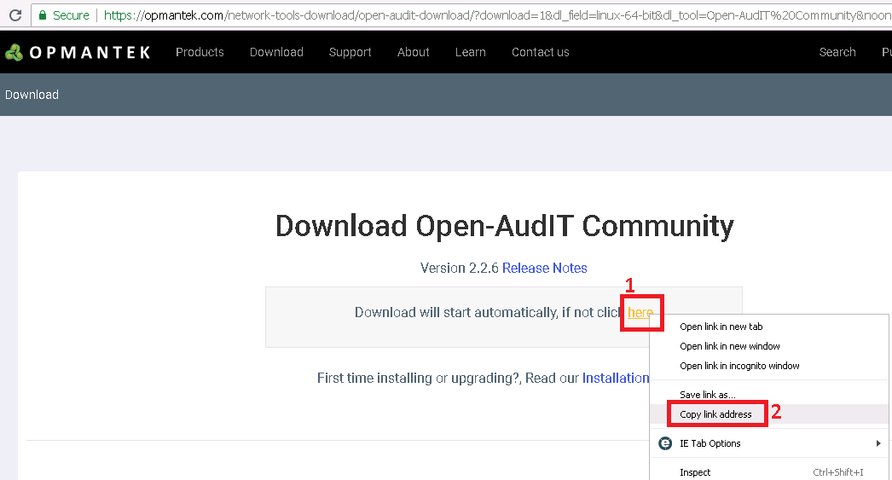Choose Open link in new window
892x480 pixels.
click(x=729, y=346)
